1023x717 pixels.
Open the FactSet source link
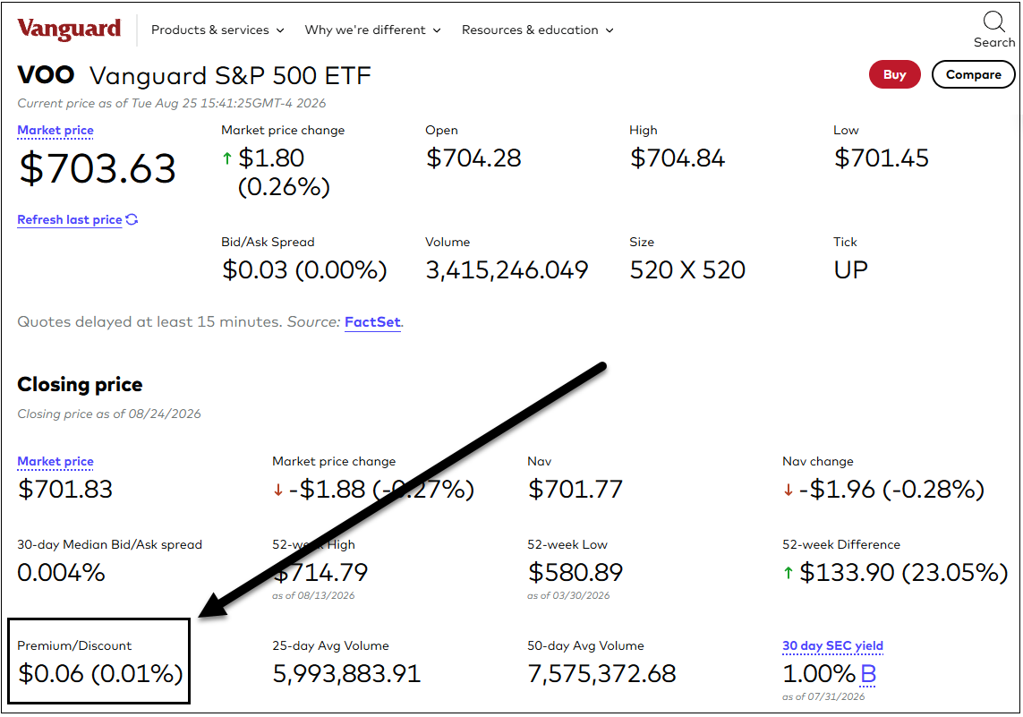tap(372, 322)
